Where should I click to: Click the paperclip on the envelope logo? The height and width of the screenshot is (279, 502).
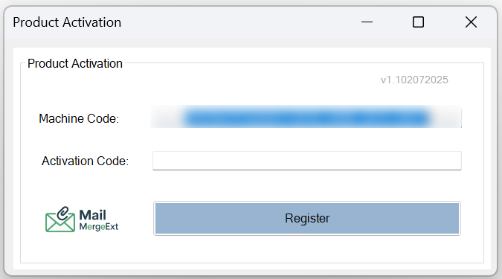coord(63,214)
